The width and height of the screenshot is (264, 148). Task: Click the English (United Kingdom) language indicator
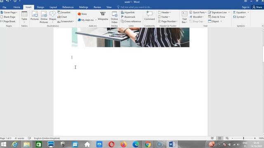pyautogui.click(x=47, y=138)
